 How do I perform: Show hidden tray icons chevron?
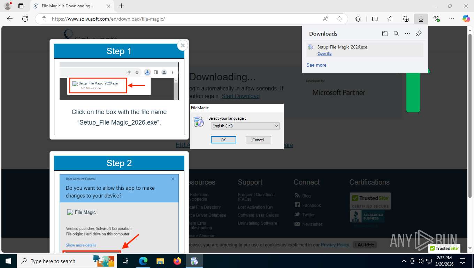tap(404, 261)
